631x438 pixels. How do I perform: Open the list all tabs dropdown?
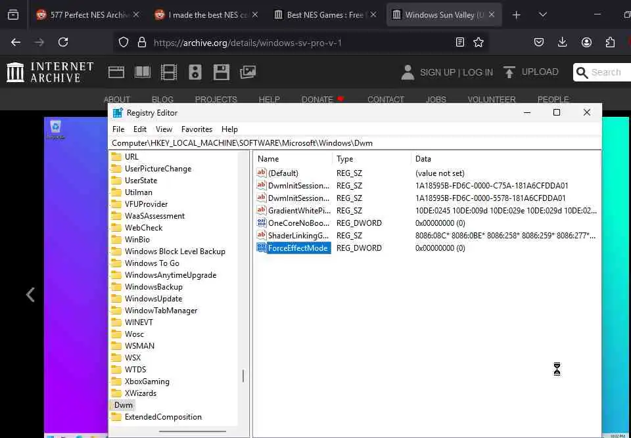click(543, 15)
